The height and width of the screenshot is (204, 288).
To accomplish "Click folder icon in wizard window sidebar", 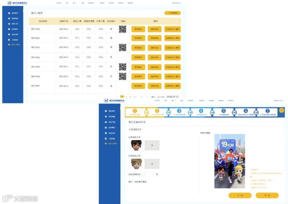I will tap(106, 127).
